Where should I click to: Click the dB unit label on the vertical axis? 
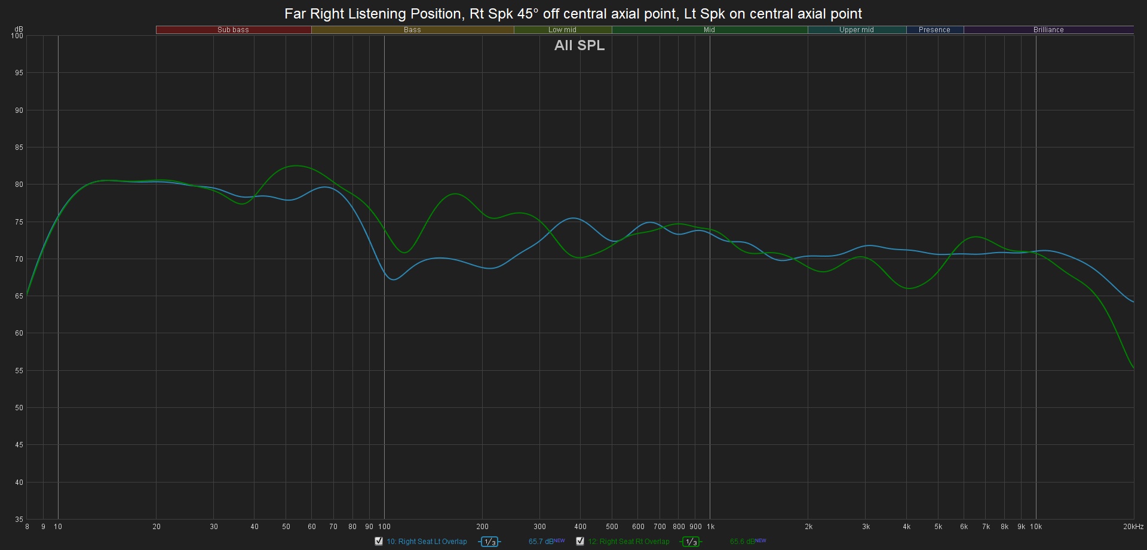(19, 29)
